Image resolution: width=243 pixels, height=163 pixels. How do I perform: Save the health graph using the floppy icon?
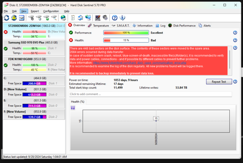(73, 108)
